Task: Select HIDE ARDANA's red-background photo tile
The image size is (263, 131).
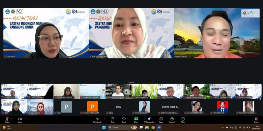Action: (222, 107)
